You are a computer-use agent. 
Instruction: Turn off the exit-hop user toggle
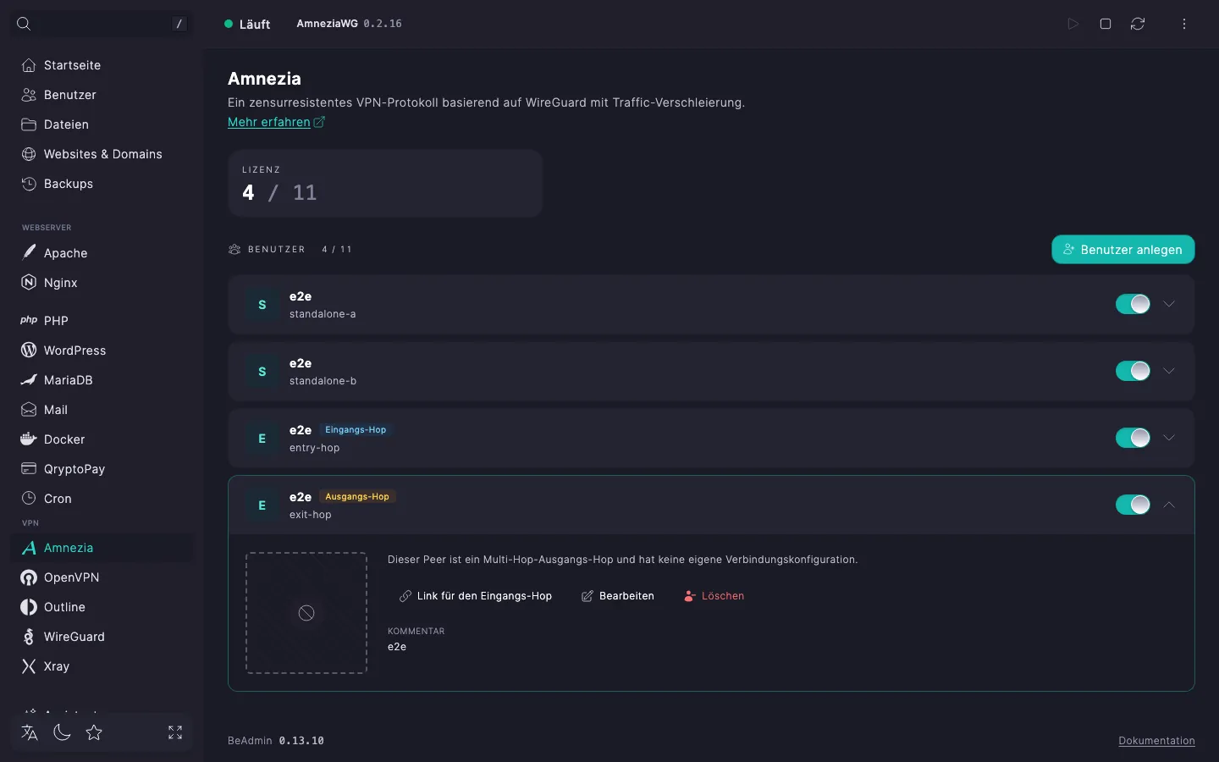1133,505
